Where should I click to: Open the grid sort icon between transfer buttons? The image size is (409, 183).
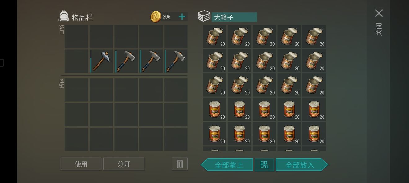(x=264, y=164)
